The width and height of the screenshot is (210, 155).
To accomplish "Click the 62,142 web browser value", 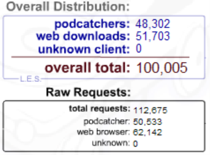I will pyautogui.click(x=148, y=132).
